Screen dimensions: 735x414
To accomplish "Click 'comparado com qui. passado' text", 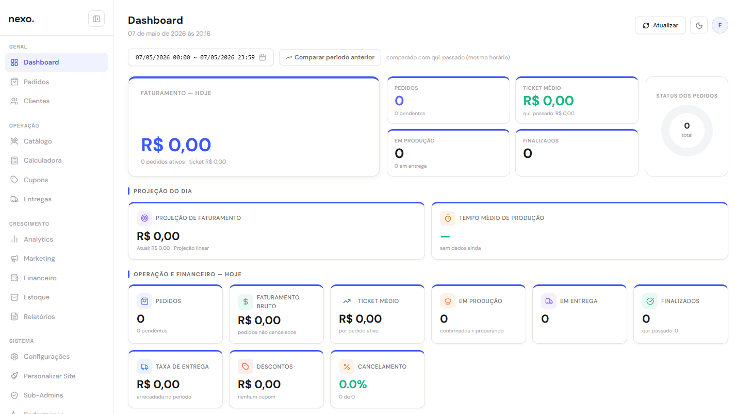I will pyautogui.click(x=448, y=57).
